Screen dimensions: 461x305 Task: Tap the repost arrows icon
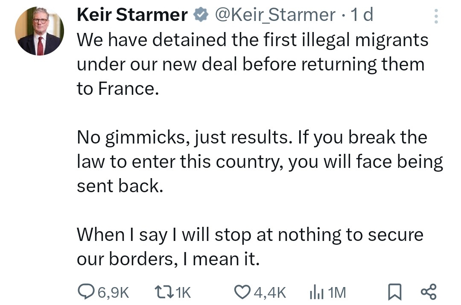[x=163, y=292]
